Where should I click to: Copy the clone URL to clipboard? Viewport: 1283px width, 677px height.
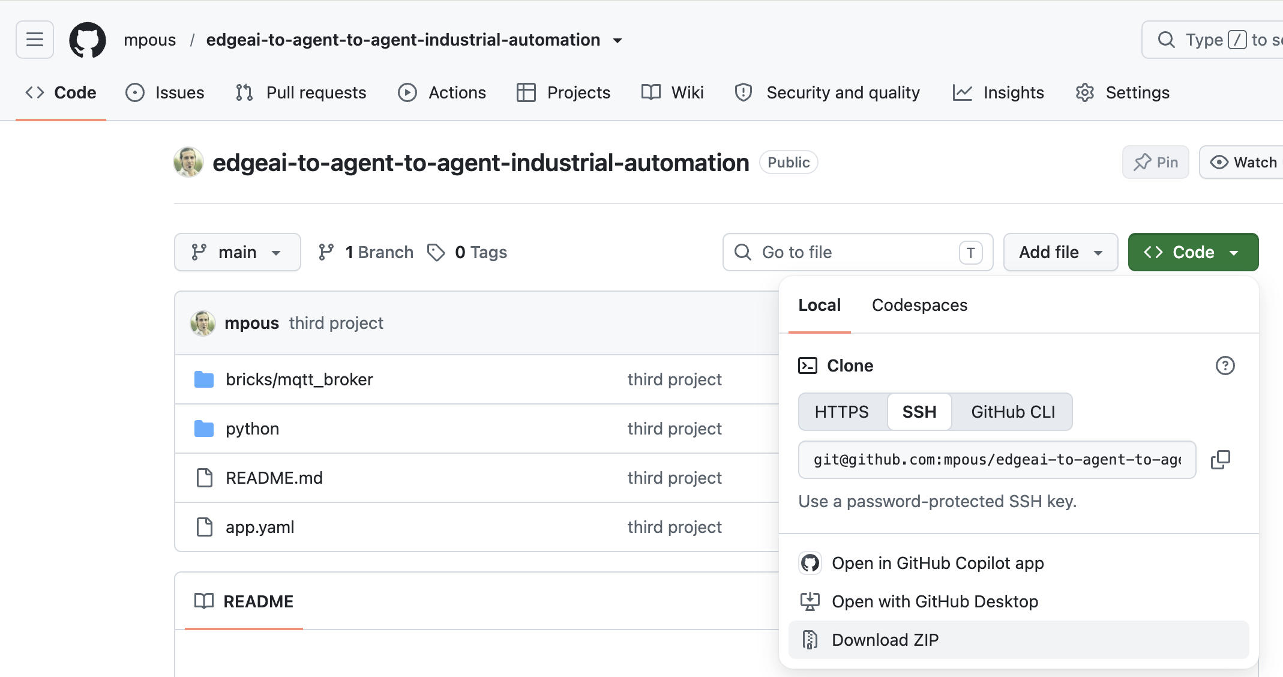click(1221, 460)
